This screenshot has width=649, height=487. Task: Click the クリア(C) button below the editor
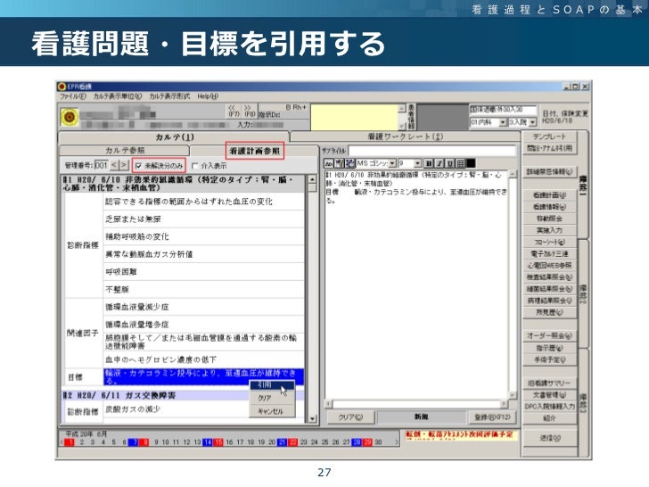[x=350, y=417]
